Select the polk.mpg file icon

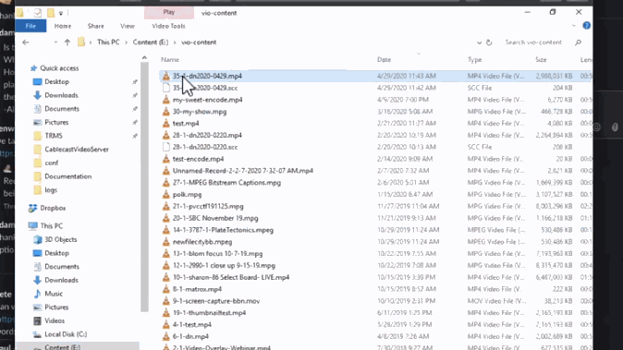pyautogui.click(x=166, y=195)
